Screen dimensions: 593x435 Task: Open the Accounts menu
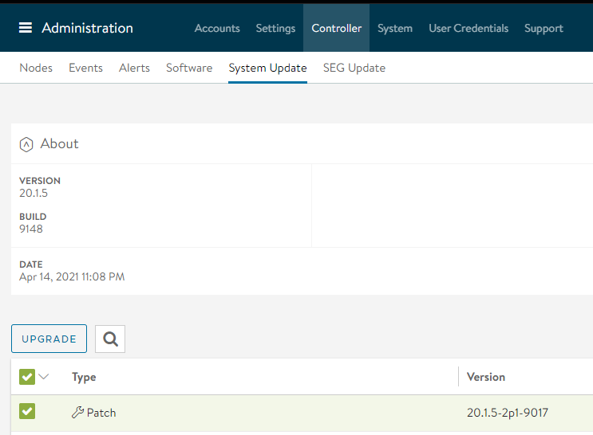pyautogui.click(x=217, y=28)
